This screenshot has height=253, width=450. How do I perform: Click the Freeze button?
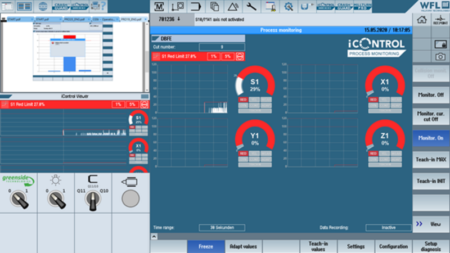pyautogui.click(x=205, y=246)
